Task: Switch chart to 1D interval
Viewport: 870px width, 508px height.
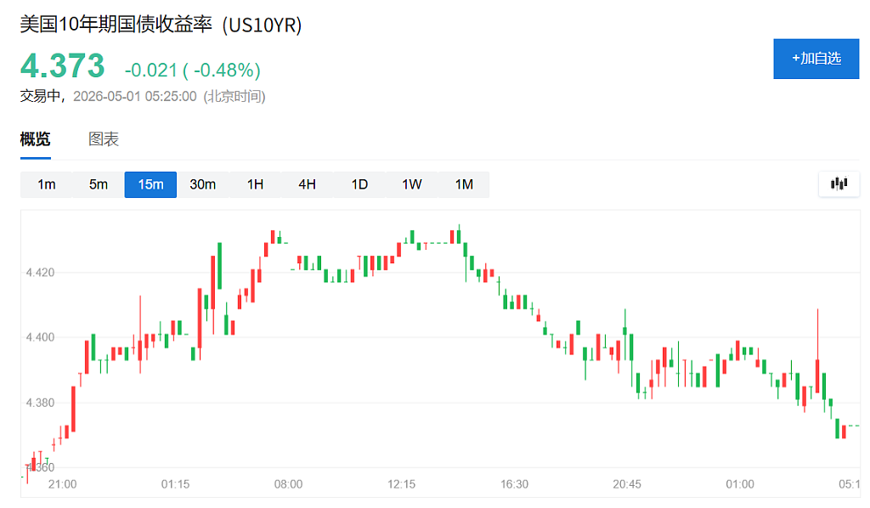Action: click(359, 184)
